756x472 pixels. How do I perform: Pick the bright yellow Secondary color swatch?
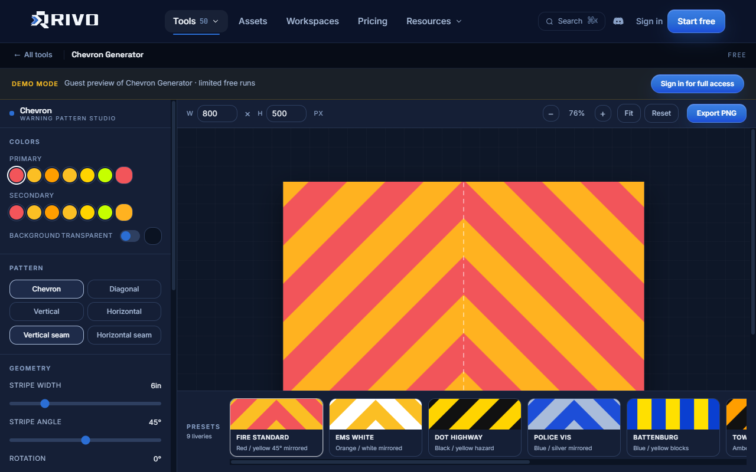87,212
